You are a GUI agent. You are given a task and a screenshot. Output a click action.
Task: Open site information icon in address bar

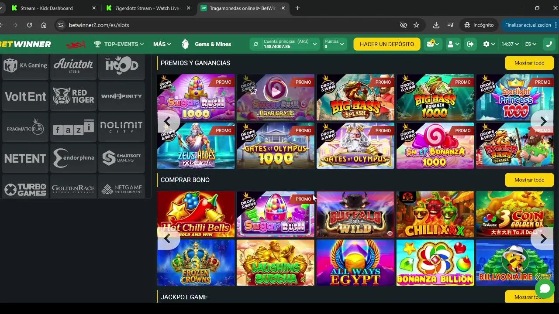pyautogui.click(x=61, y=25)
